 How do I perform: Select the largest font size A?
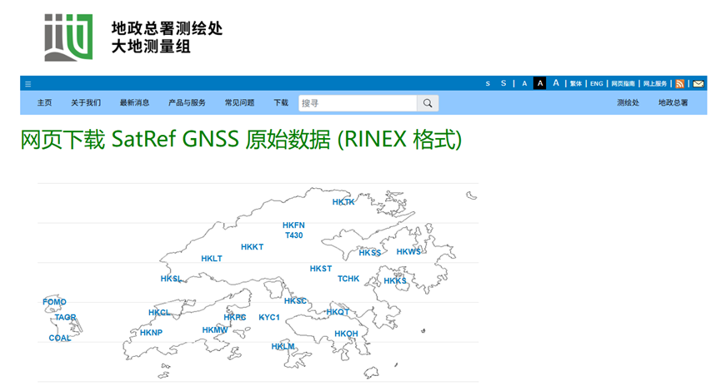point(556,83)
